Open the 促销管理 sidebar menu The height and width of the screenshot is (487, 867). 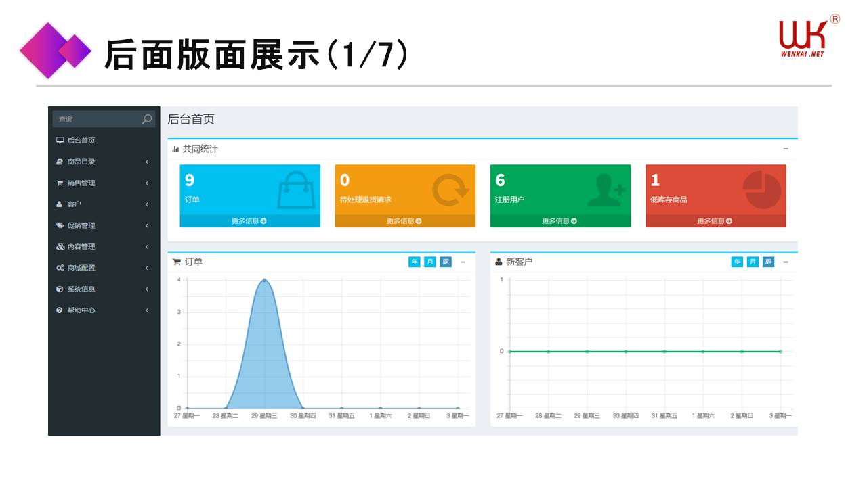tap(104, 225)
